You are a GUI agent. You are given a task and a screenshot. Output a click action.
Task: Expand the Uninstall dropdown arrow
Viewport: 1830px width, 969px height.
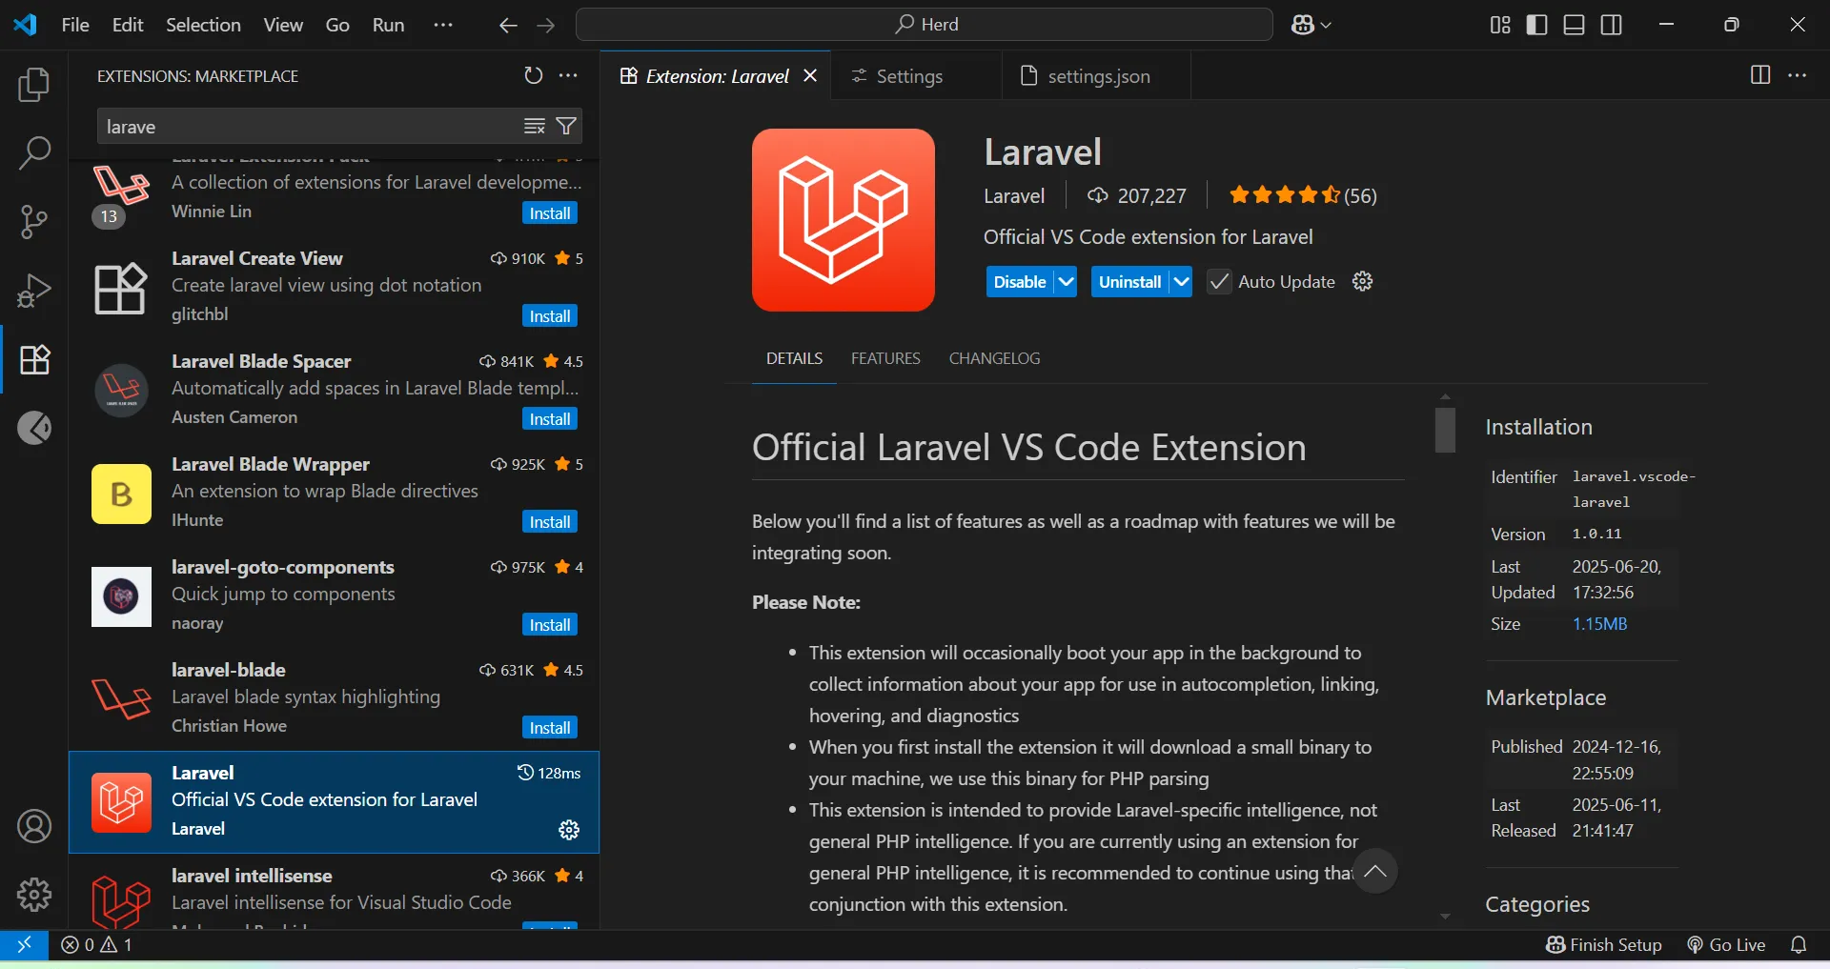[1181, 281]
